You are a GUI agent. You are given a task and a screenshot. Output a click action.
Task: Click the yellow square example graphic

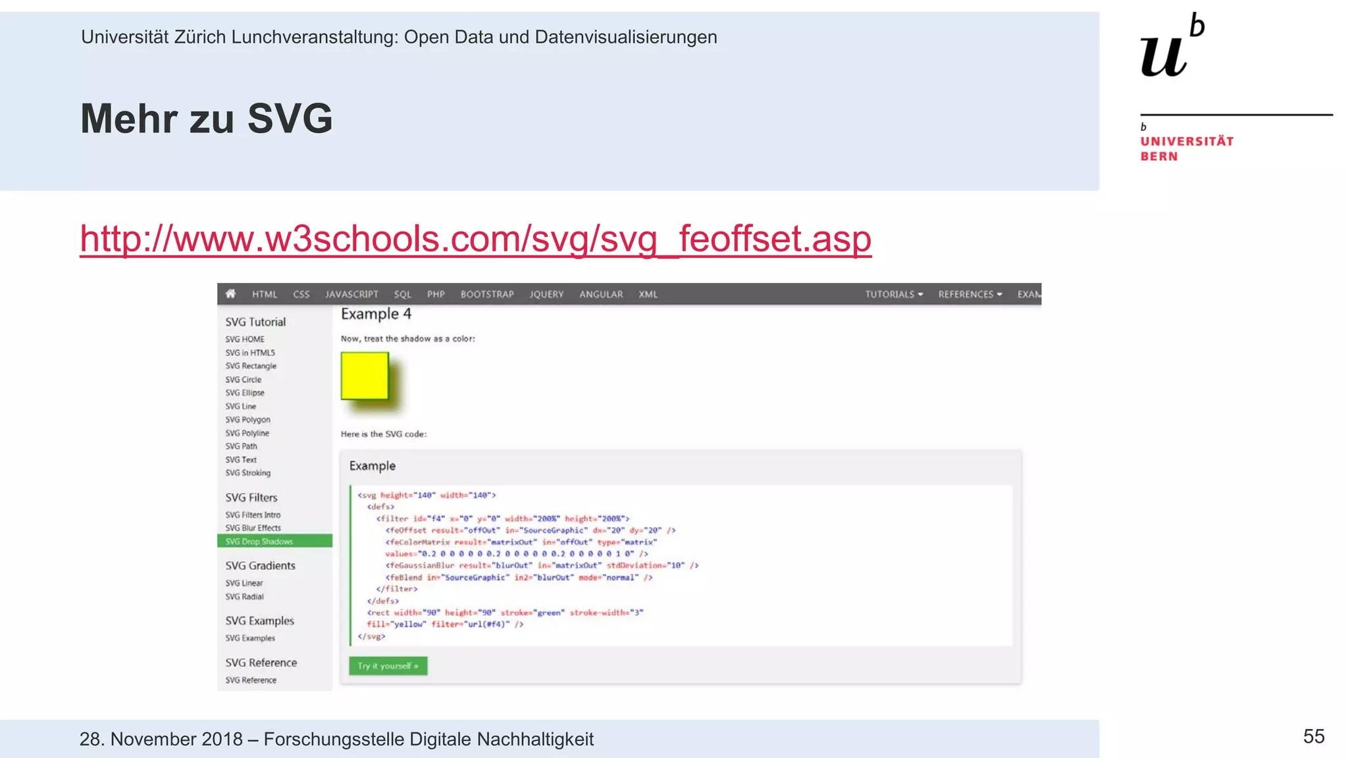coord(365,376)
